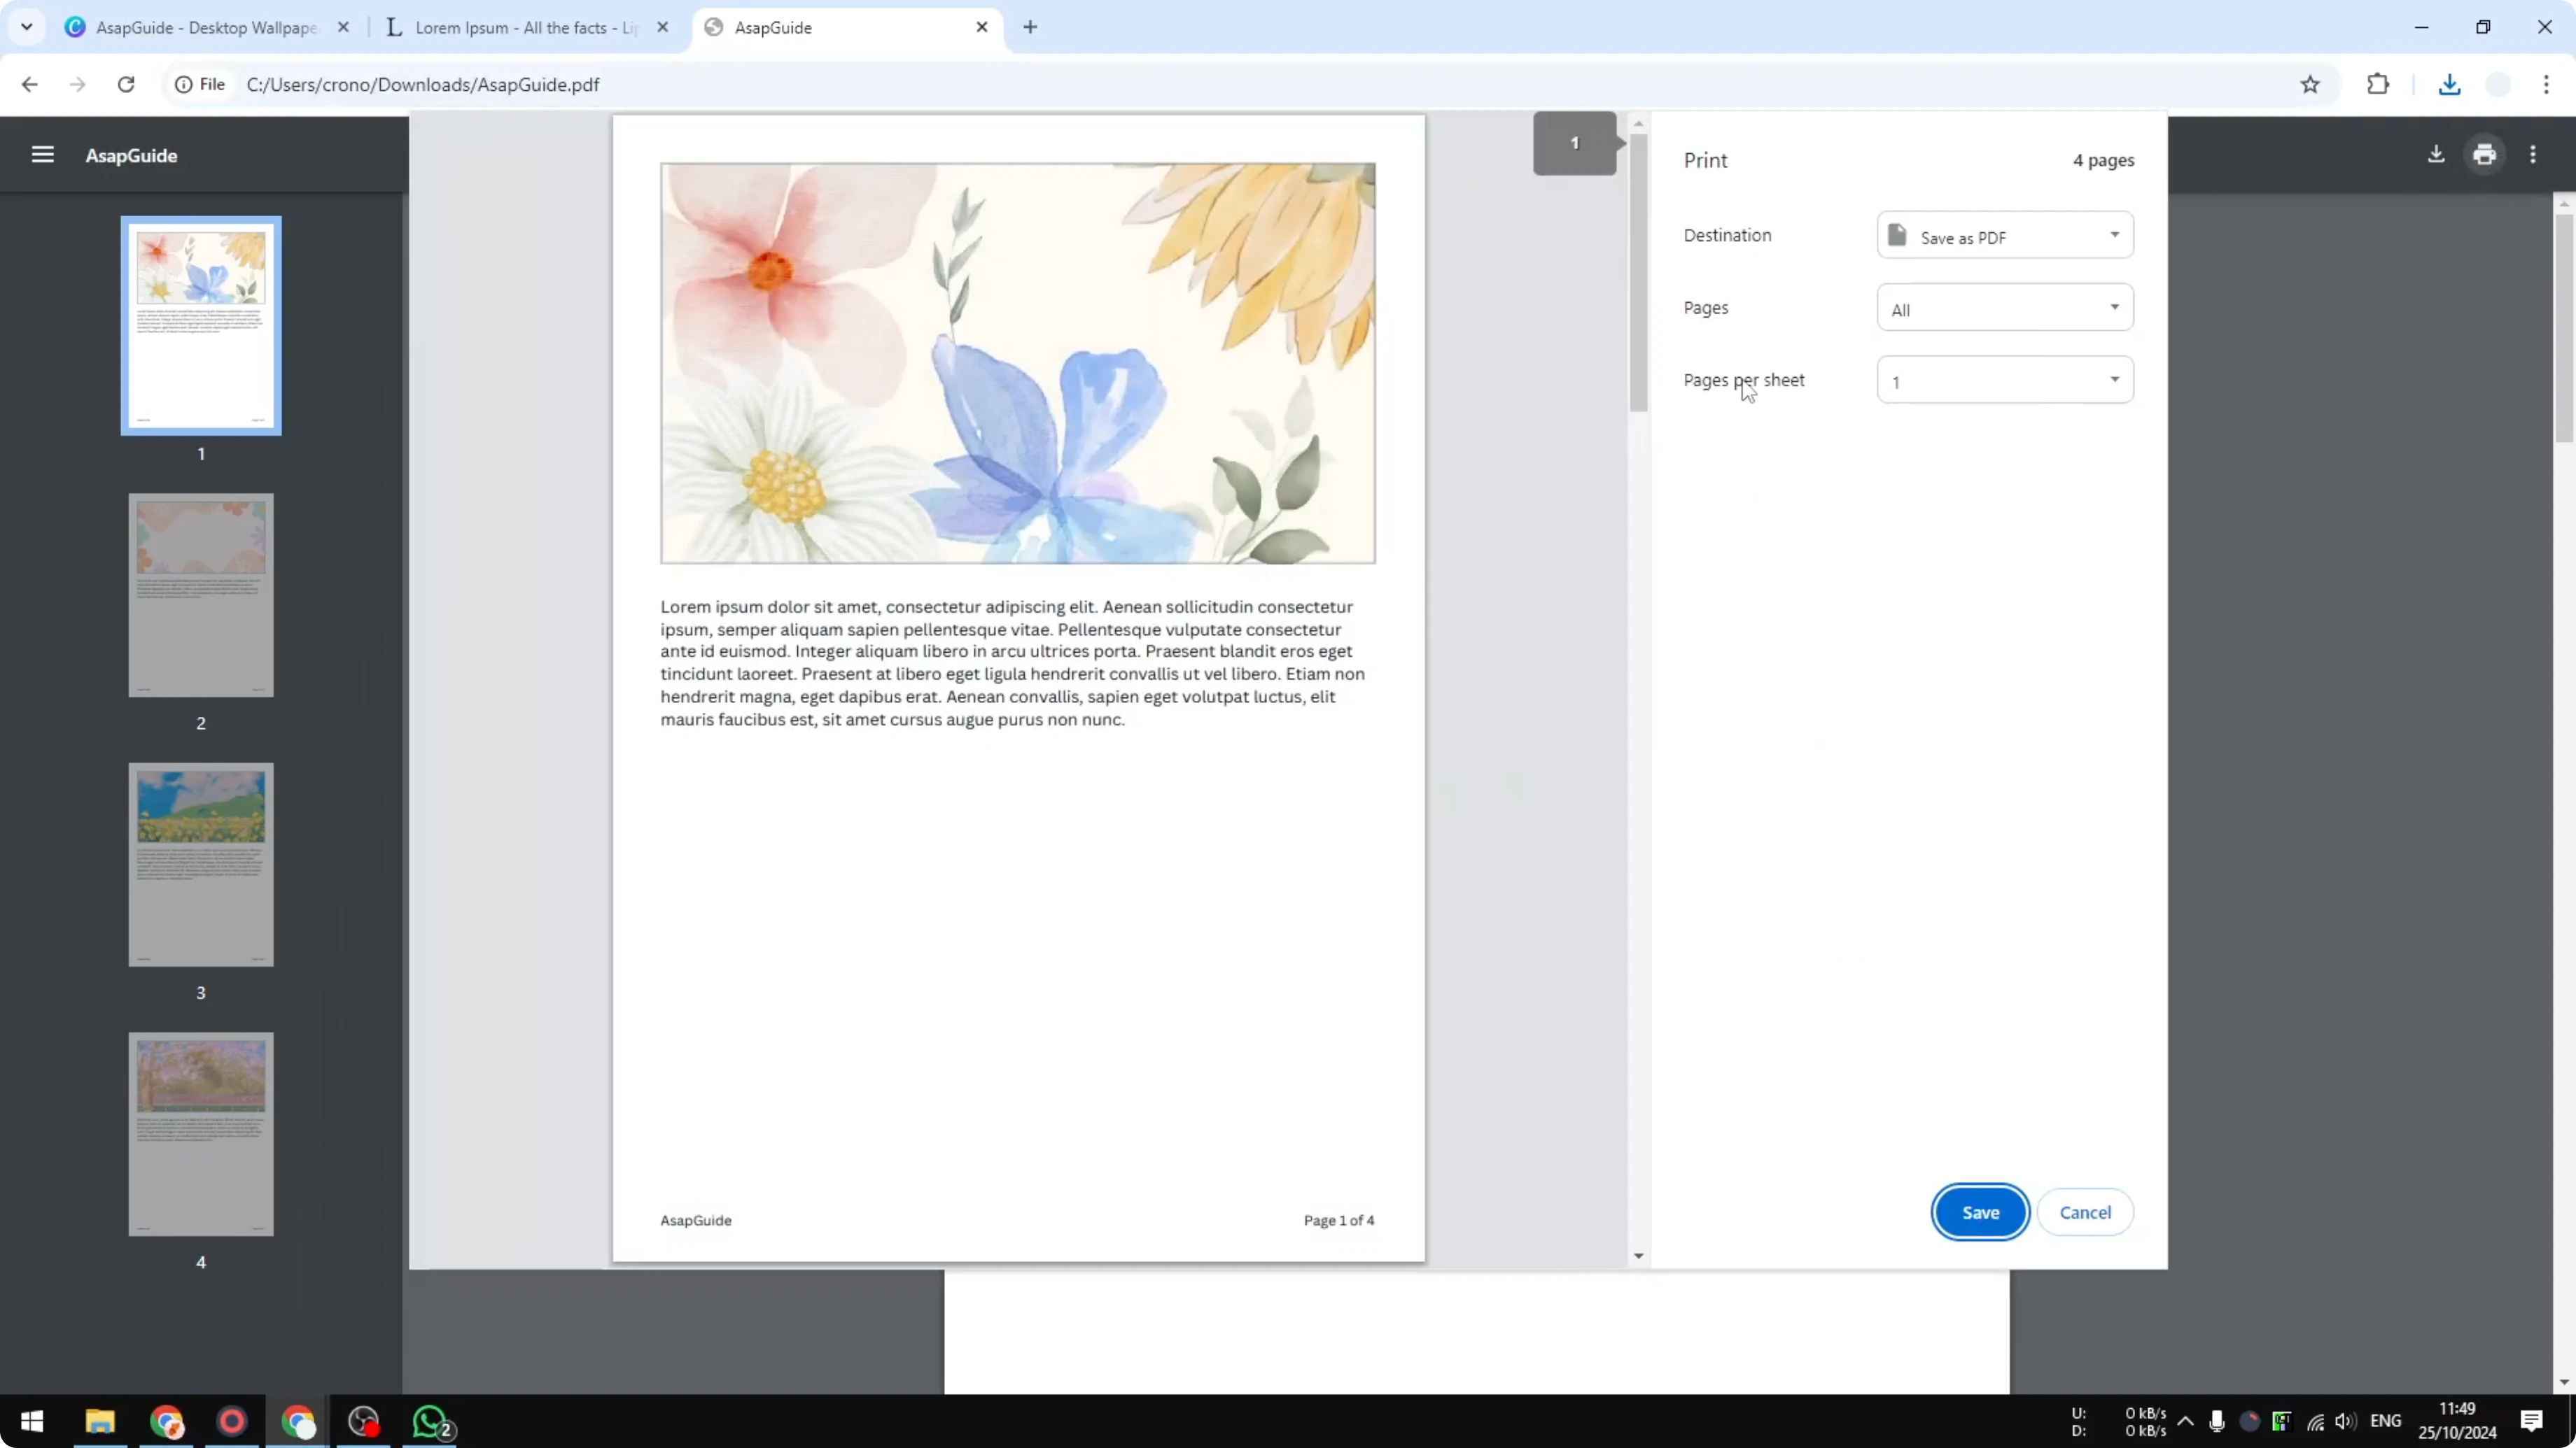Download the PDF from the viewer toolbar
Screen dimensions: 2576x1448
click(2437, 154)
